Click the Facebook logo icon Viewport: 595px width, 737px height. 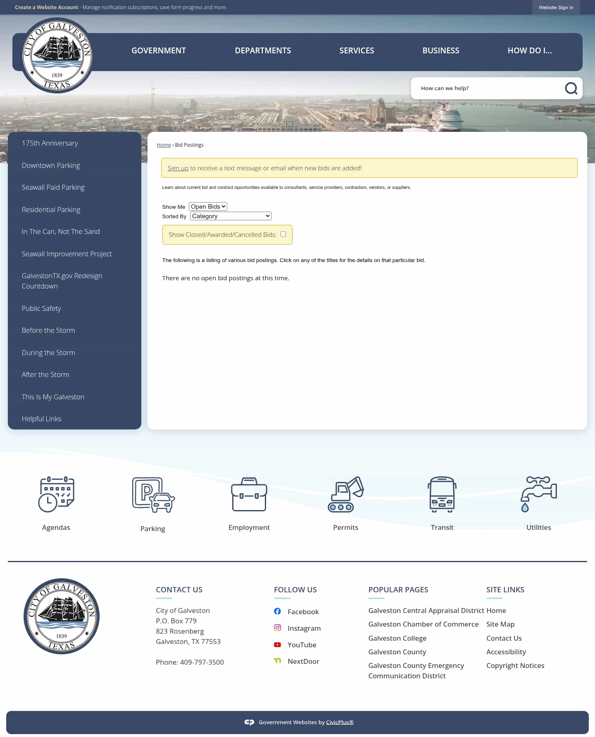278,611
